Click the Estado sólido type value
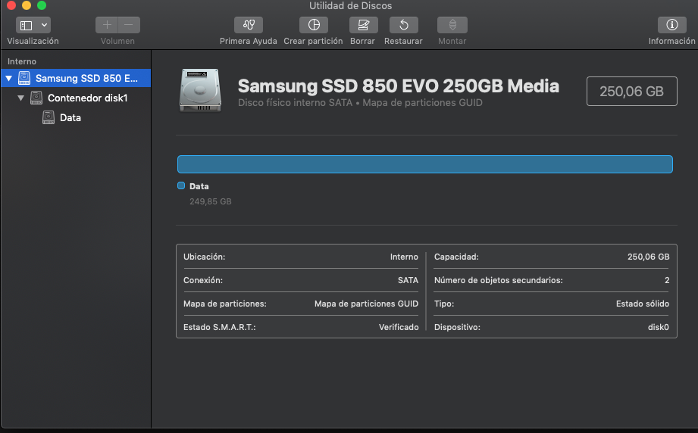Screen dimensions: 698x433 coord(643,304)
